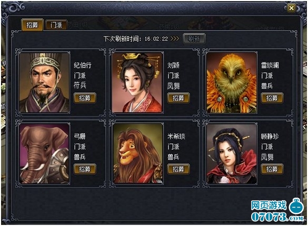The width and height of the screenshot is (308, 226).
Task: Select the 顾静珍 character portrait
Action: pyautogui.click(x=232, y=154)
